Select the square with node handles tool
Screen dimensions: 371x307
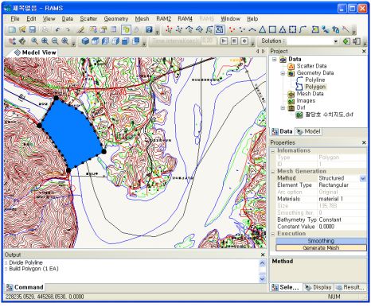[x=293, y=29]
